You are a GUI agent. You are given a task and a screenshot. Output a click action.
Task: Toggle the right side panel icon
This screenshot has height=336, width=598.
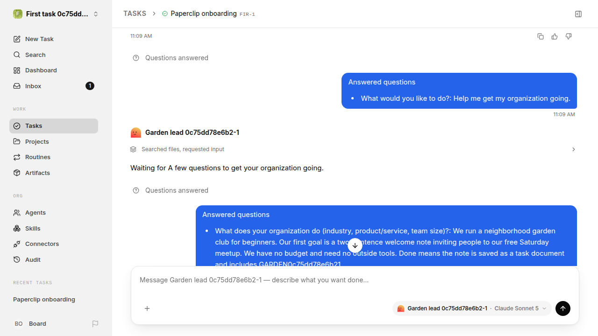578,14
